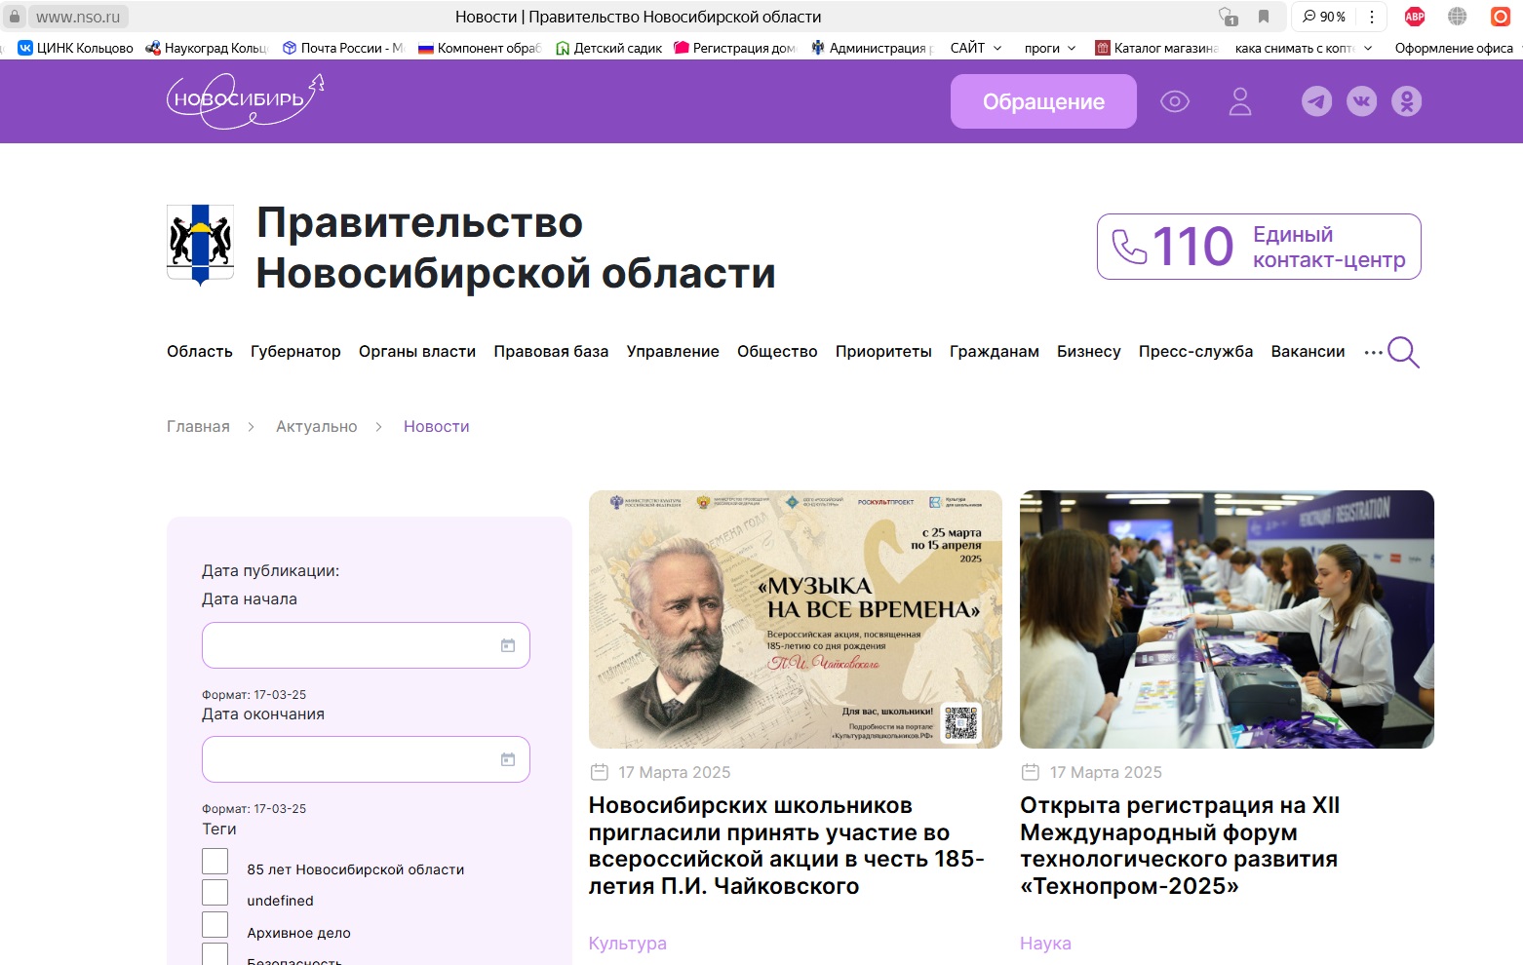
Task: Open the Telegram social link icon
Action: (1316, 101)
